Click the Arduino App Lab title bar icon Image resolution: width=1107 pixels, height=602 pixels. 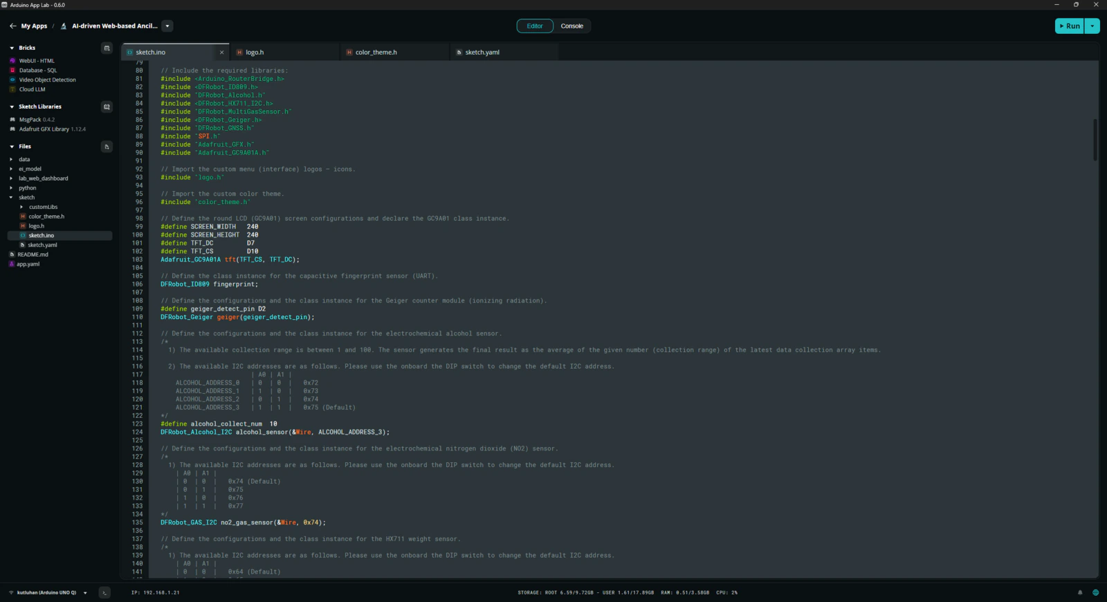(x=5, y=5)
